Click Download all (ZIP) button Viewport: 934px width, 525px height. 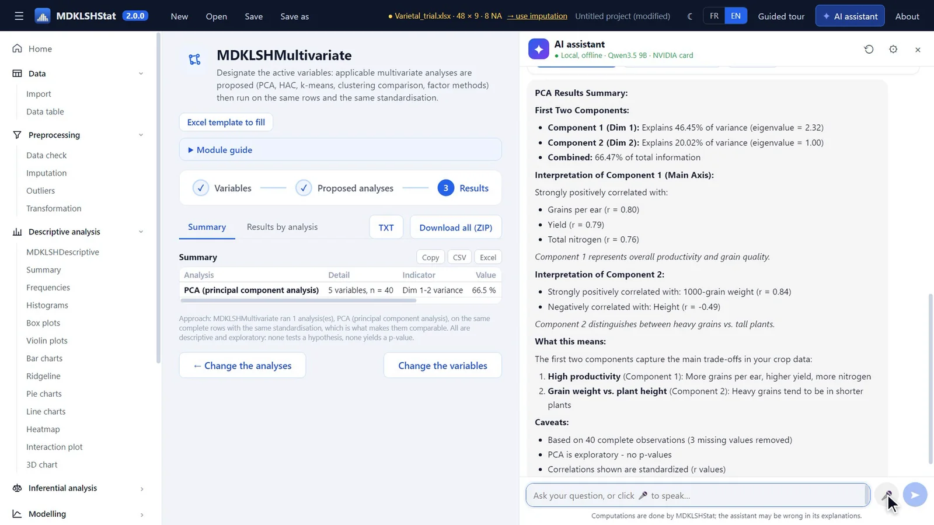pyautogui.click(x=455, y=228)
